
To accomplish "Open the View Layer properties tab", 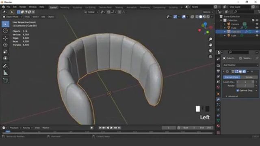I will coord(218,77).
